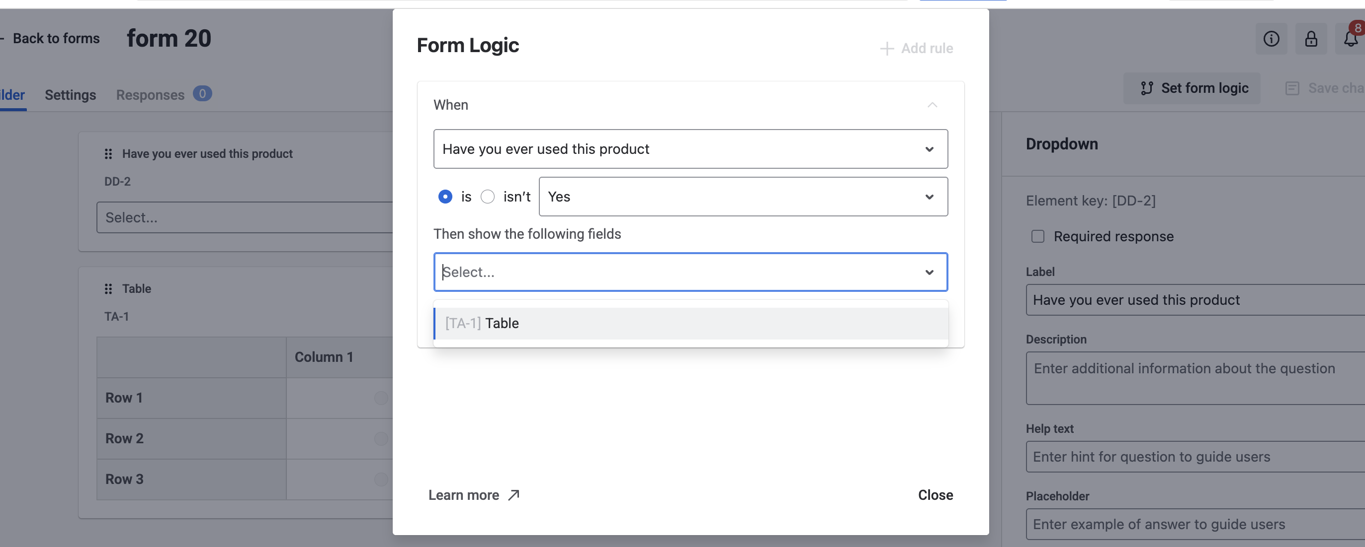Switch to Builder tab
The height and width of the screenshot is (547, 1365).
click(12, 95)
